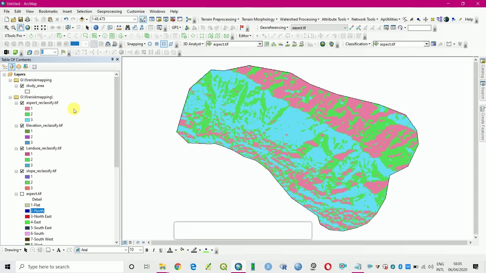Click the Search side tab

483,90
